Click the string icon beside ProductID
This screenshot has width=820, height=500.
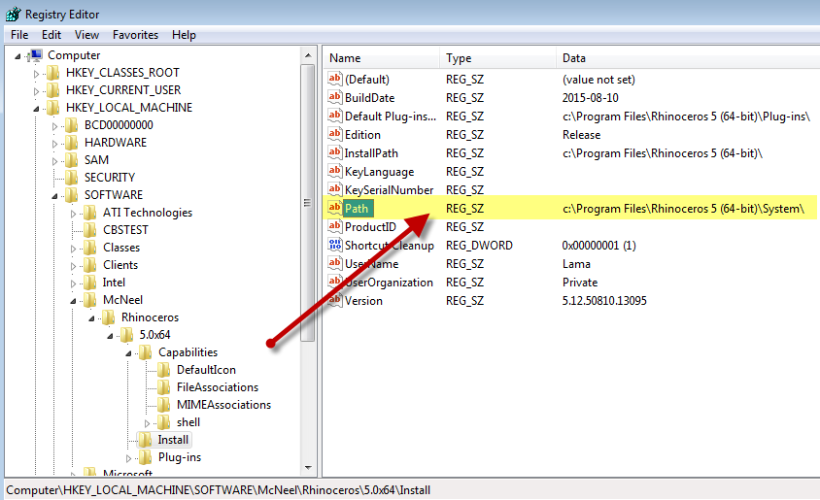click(x=334, y=226)
